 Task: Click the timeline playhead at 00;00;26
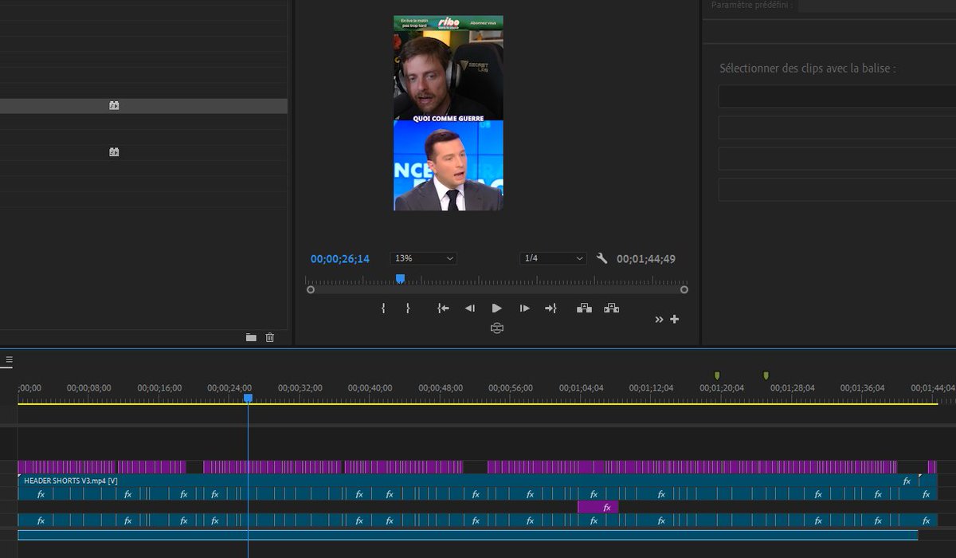[248, 398]
